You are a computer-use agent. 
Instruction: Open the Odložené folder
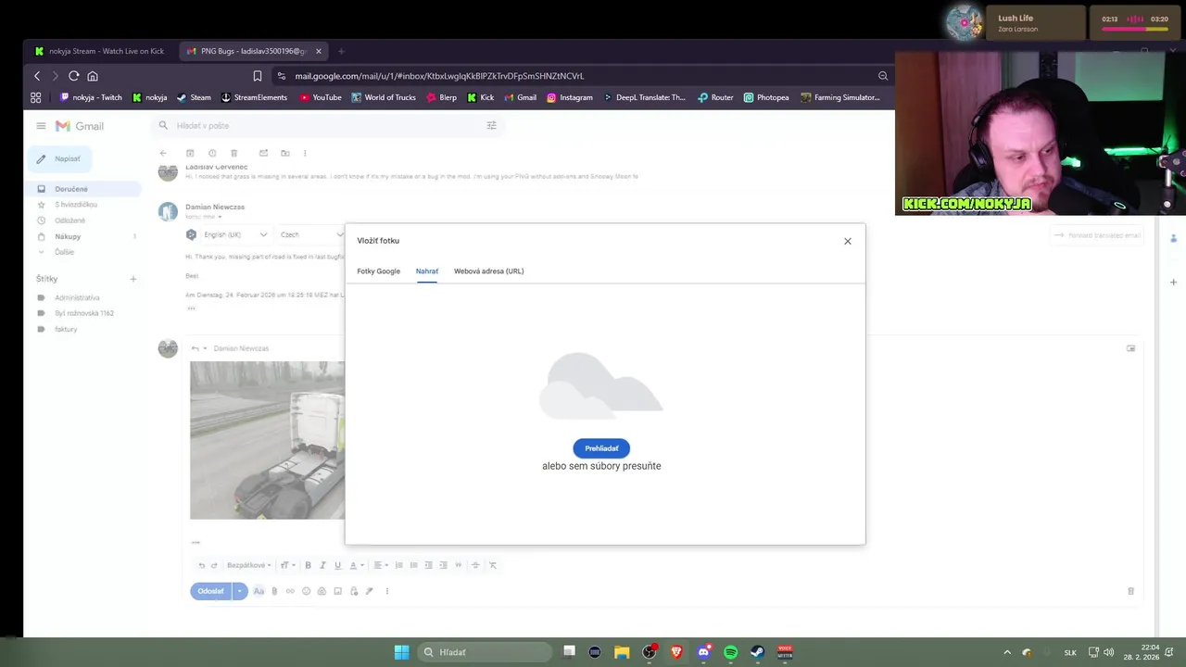pos(69,220)
